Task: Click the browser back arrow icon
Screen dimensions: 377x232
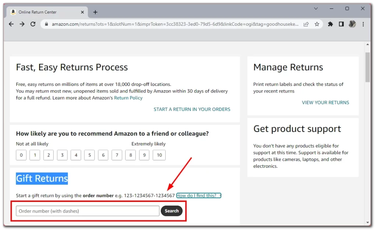Action: (11, 24)
